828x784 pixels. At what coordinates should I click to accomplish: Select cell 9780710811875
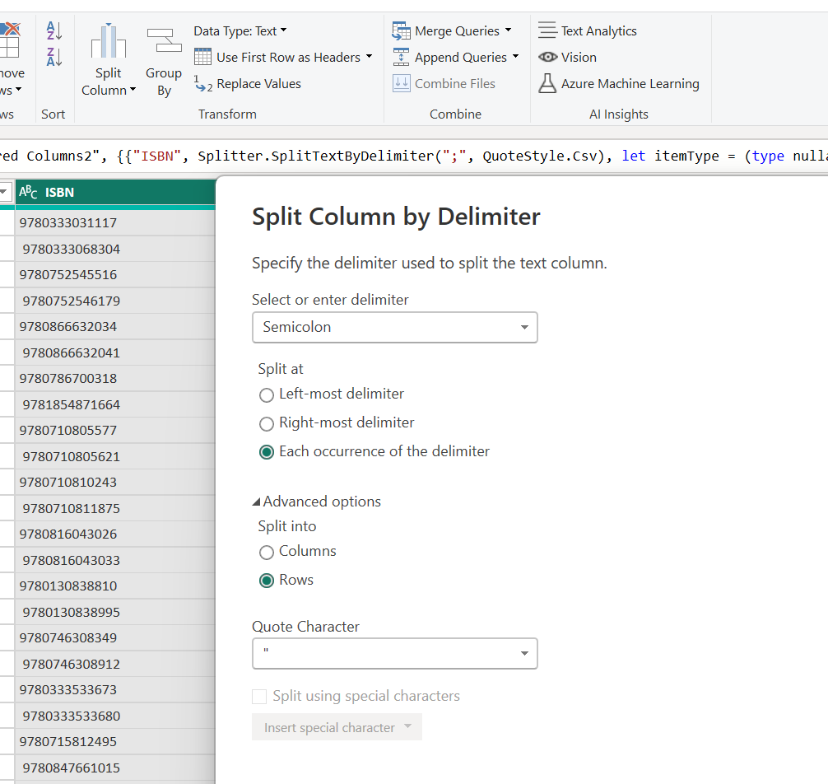point(115,507)
